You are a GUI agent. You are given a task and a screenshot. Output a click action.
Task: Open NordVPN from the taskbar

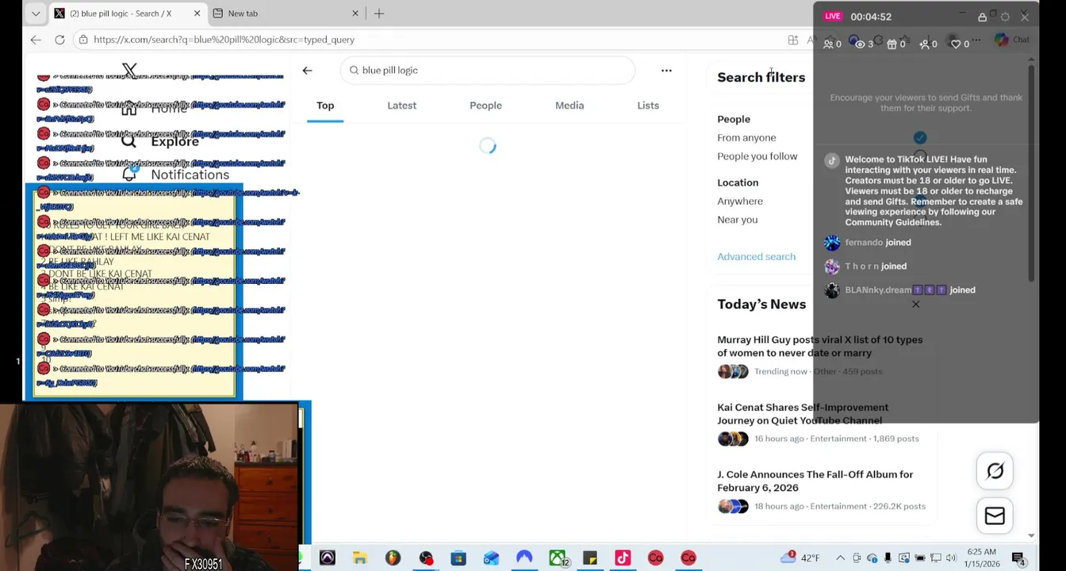524,558
